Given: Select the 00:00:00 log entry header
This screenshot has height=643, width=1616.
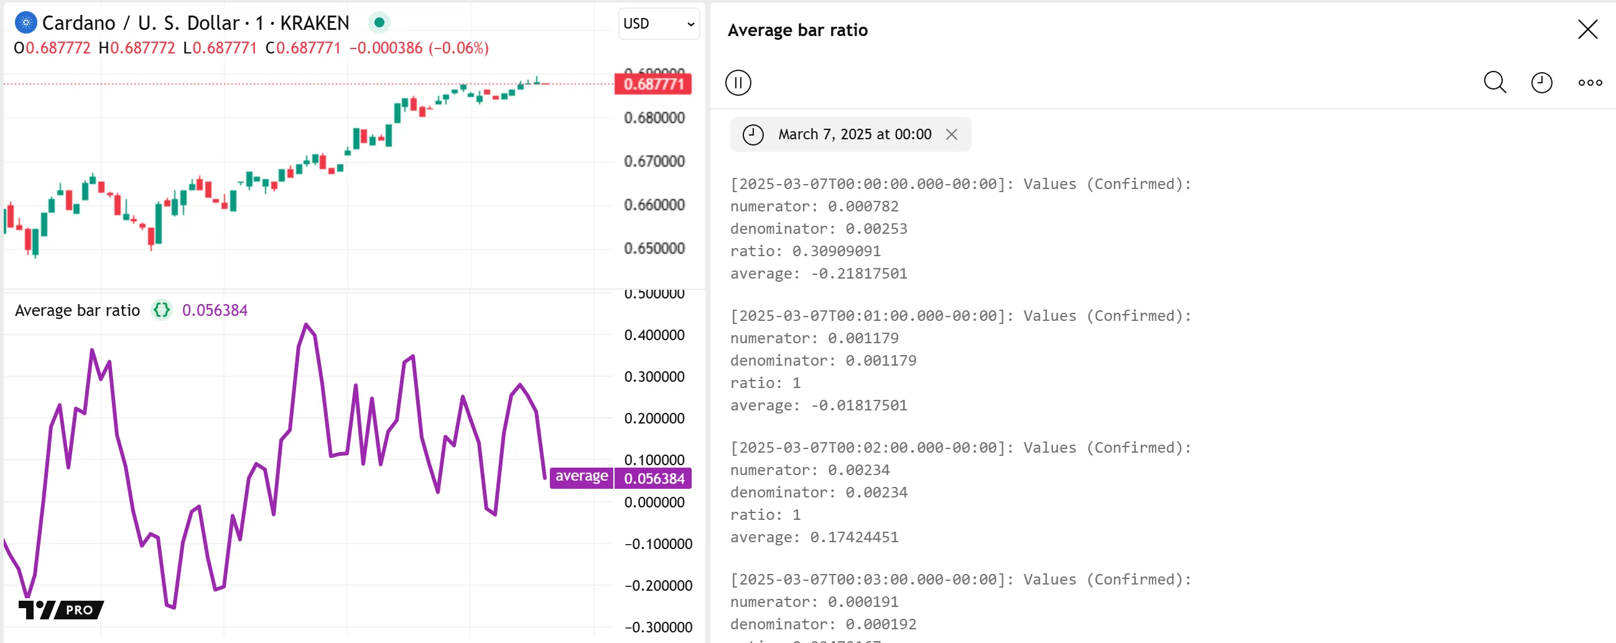Looking at the screenshot, I should 960,184.
